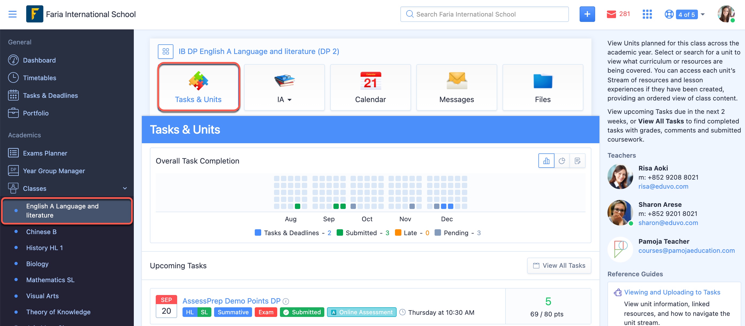This screenshot has height=326, width=745.
Task: Select History HL 1 class
Action: 44,247
